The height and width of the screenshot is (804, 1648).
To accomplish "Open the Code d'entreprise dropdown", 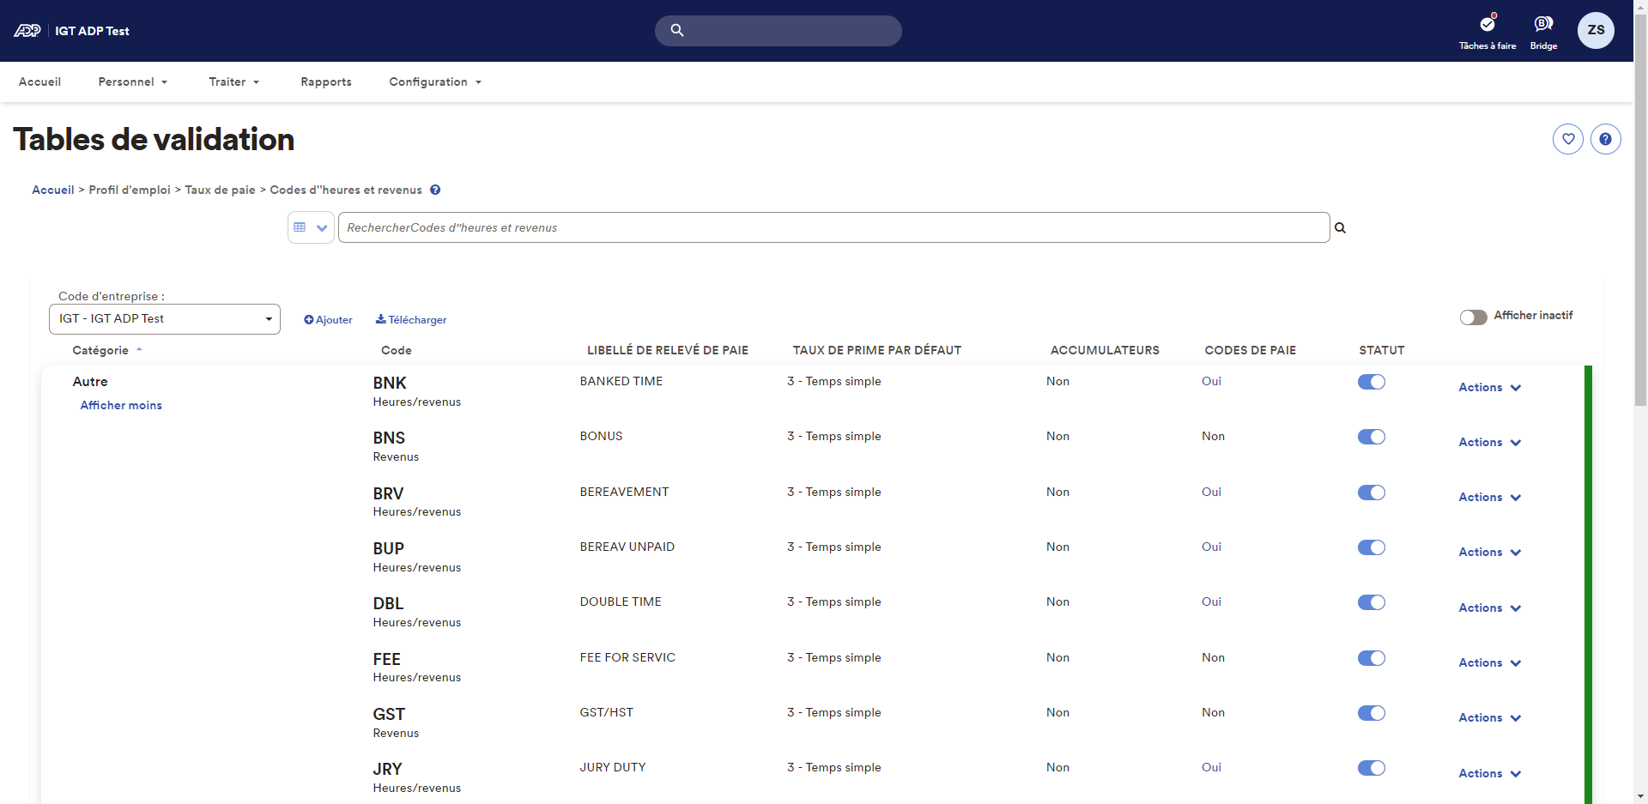I will [165, 319].
